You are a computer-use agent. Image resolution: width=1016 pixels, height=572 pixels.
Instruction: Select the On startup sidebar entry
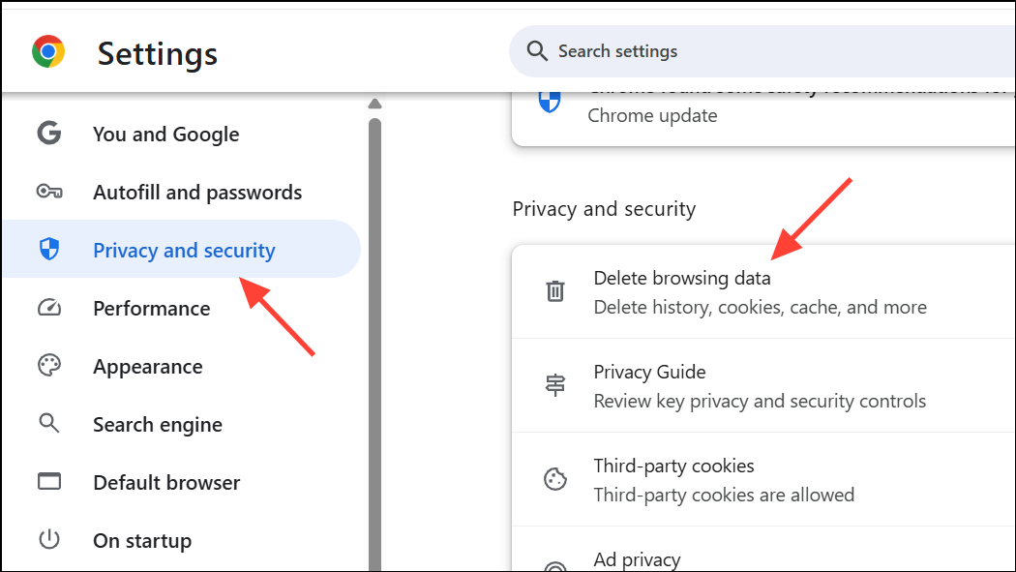tap(142, 540)
